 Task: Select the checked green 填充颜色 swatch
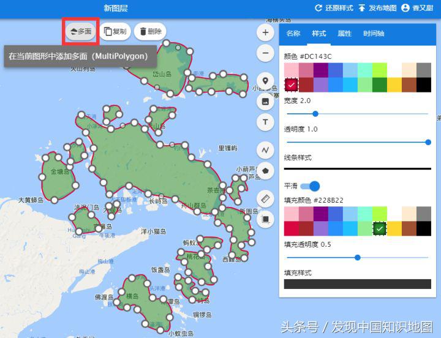tap(380, 228)
